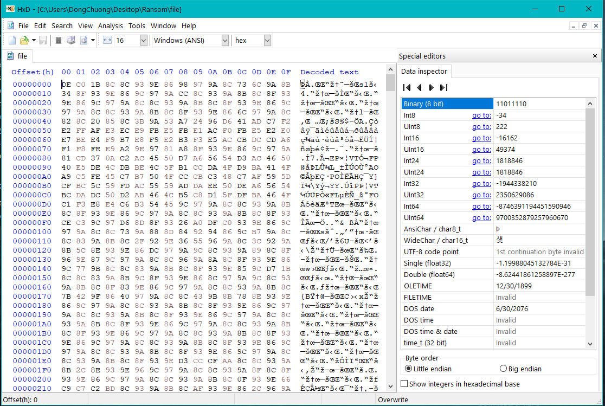Viewport: 605px width, 406px height.
Task: Click the Data inspector vertical scrollbar thumb
Action: pos(590,202)
